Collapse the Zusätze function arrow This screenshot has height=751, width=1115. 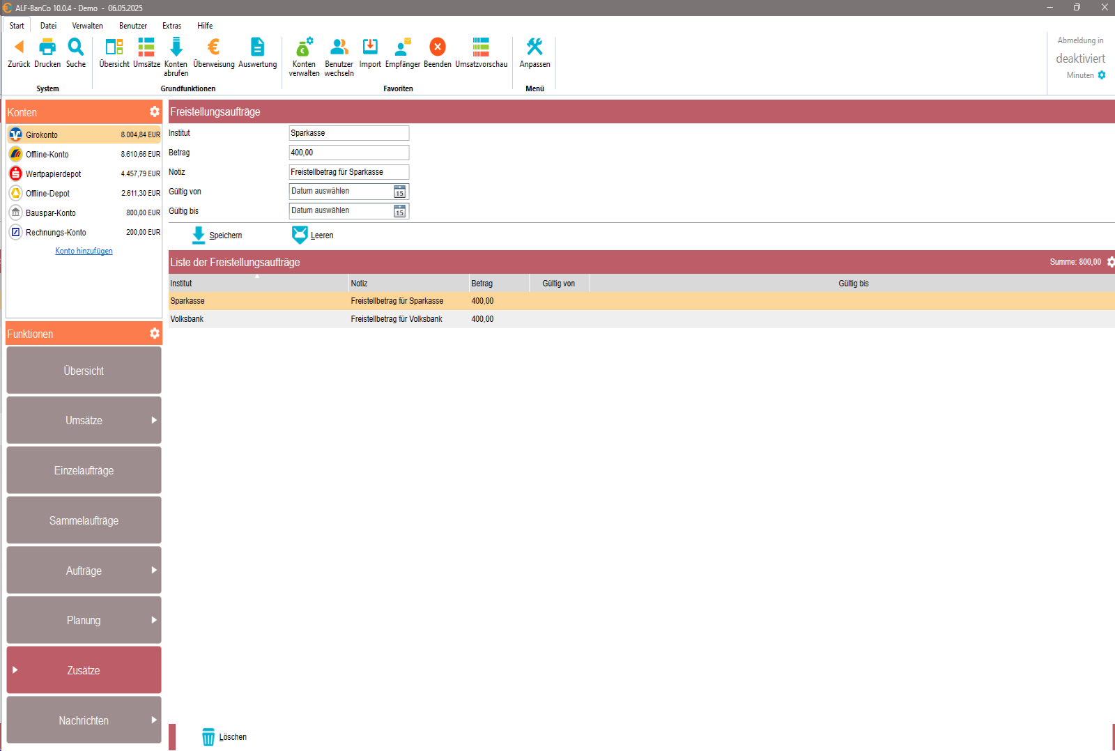[15, 669]
